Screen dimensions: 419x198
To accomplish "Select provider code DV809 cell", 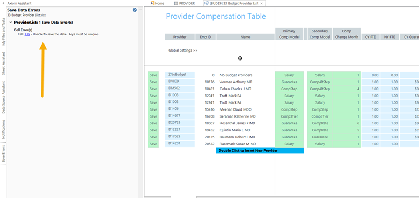I will pyautogui.click(x=180, y=82).
